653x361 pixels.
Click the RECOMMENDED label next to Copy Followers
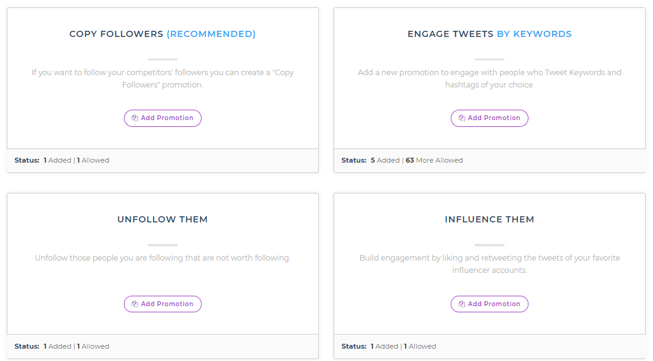211,34
